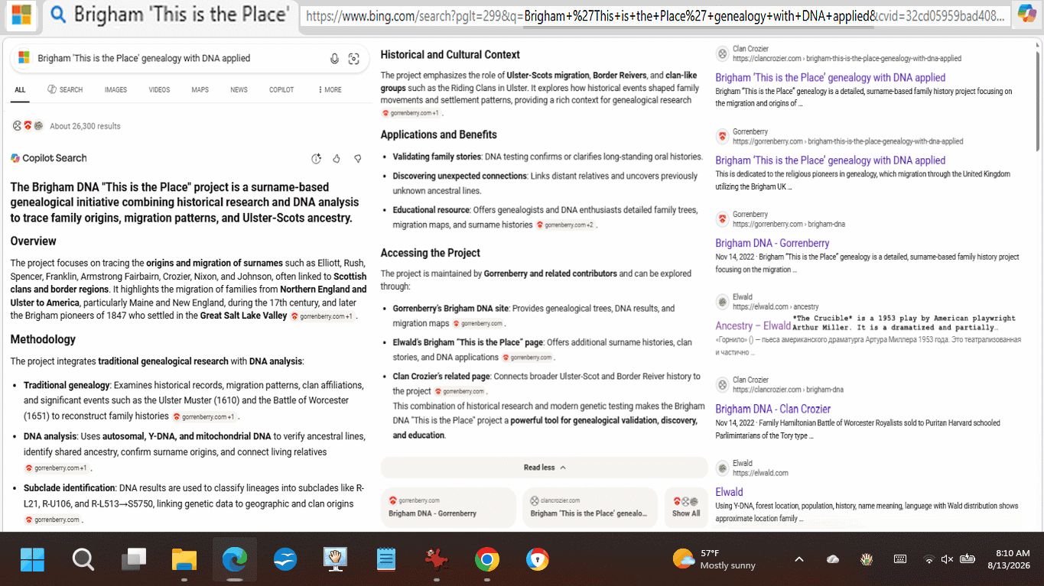Viewport: 1044px width, 586px height.
Task: Show hidden tray icons with the chevron
Action: [799, 559]
